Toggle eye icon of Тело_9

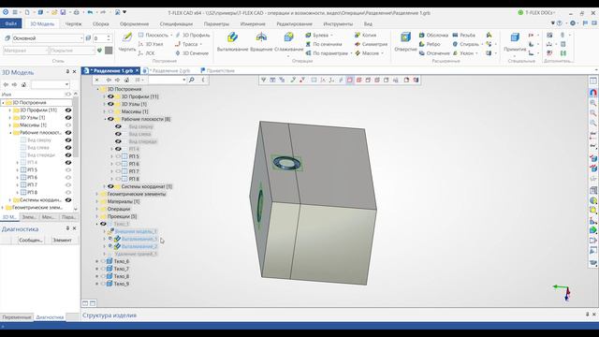pyautogui.click(x=103, y=284)
